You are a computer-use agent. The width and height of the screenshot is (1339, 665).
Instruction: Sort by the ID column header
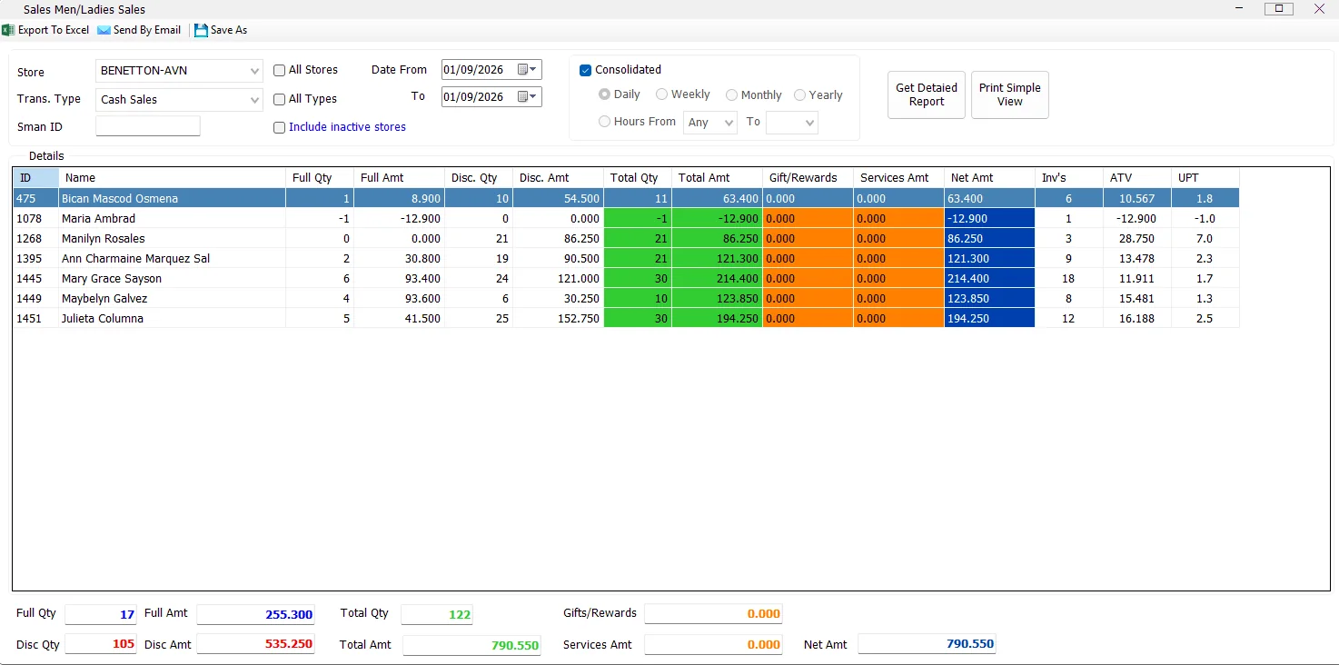[36, 178]
